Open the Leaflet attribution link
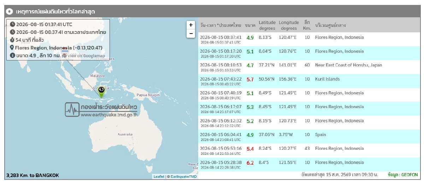 pos(159,176)
